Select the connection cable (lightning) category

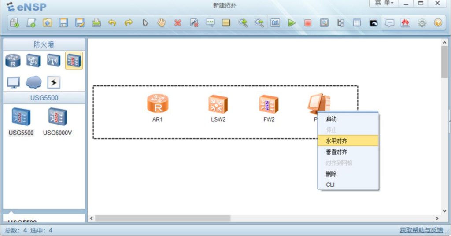pyautogui.click(x=54, y=83)
